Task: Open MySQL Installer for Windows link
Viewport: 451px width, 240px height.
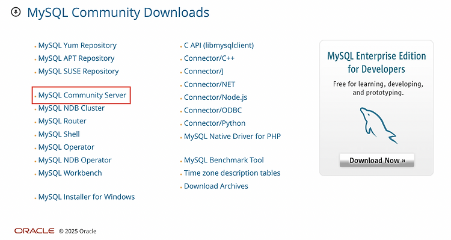Action: point(86,197)
